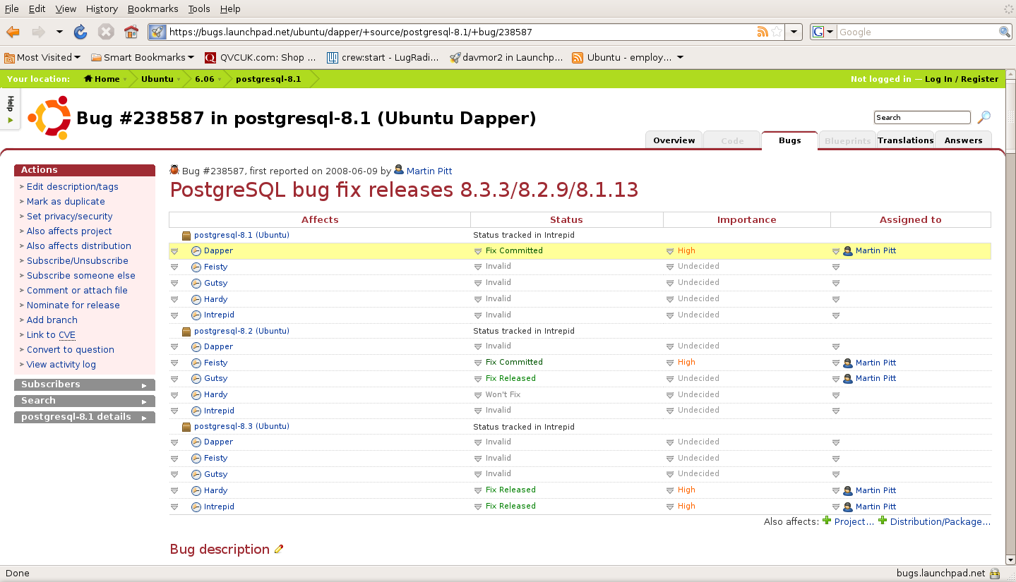Open the Convert to question link
Image resolution: width=1016 pixels, height=582 pixels.
pos(71,350)
